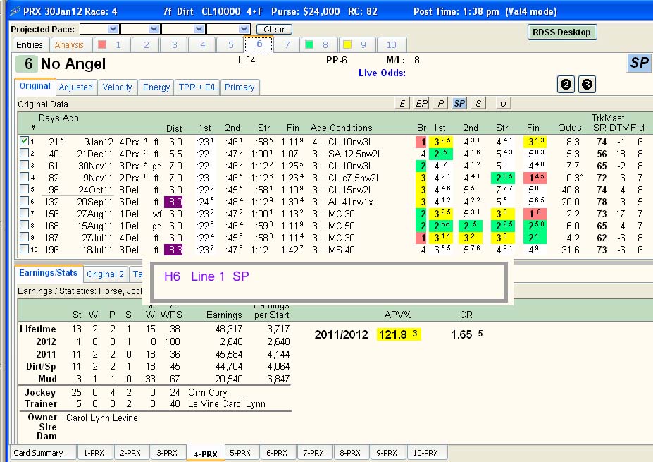653x462 pixels.
Task: Click jockey name Orm Cory
Action: point(207,392)
